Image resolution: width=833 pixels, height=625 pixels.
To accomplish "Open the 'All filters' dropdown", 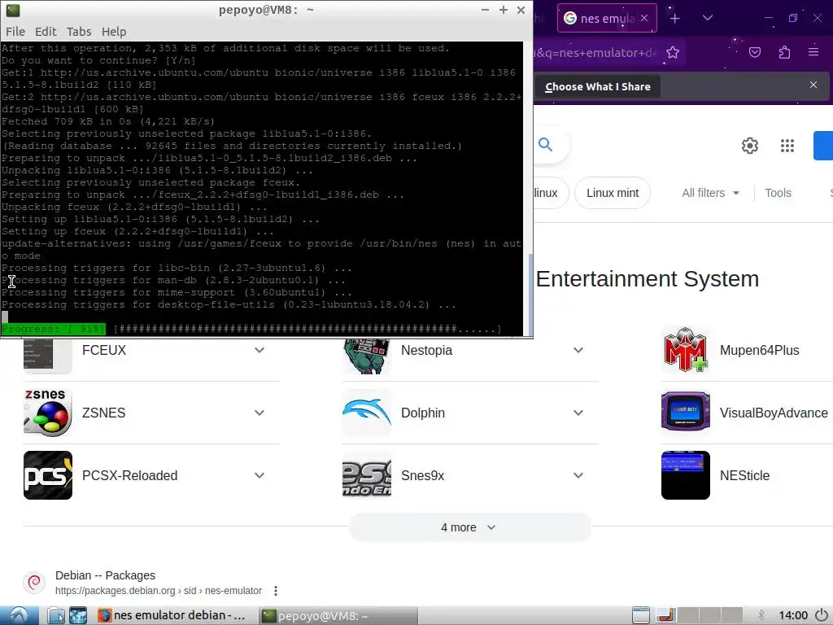I will (711, 193).
